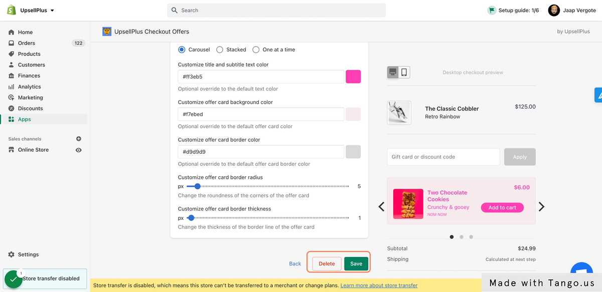Click the border thickness slider handle
The height and width of the screenshot is (292, 602).
coord(191,218)
